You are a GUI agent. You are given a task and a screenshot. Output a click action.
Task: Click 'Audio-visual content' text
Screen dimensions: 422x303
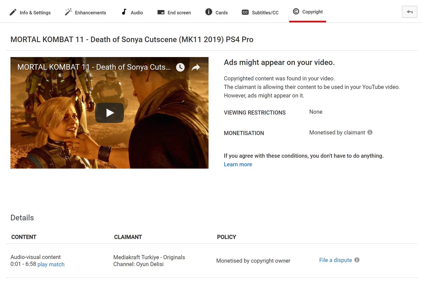pyautogui.click(x=36, y=257)
